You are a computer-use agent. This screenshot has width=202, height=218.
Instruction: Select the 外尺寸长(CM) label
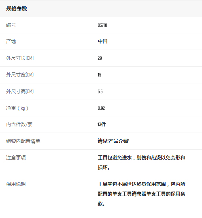(x=20, y=58)
